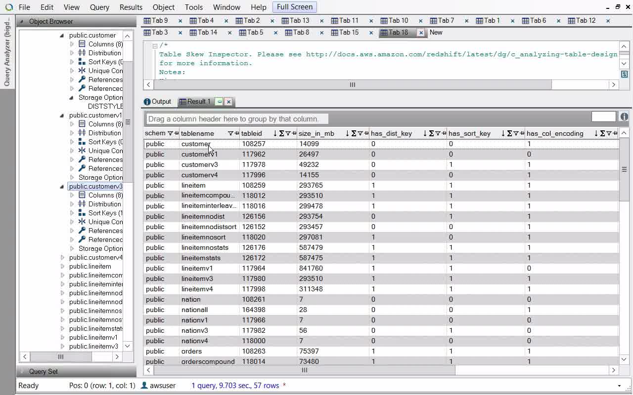Collapse the public.customerv1 tree node

(x=62, y=115)
